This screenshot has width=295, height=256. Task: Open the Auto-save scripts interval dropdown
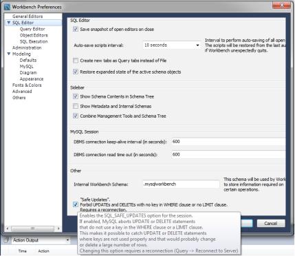[171, 45]
